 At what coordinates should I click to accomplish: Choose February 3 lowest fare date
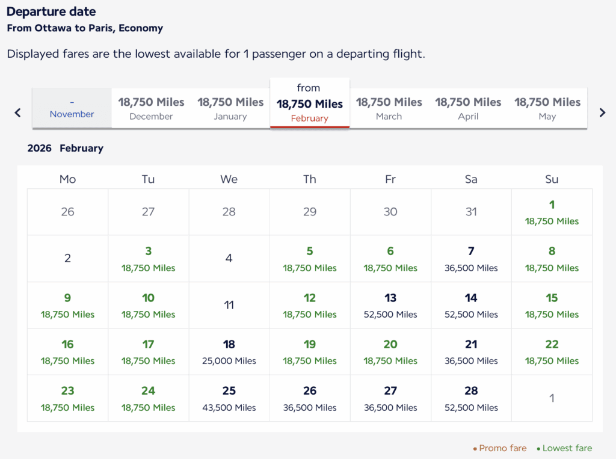pos(149,259)
